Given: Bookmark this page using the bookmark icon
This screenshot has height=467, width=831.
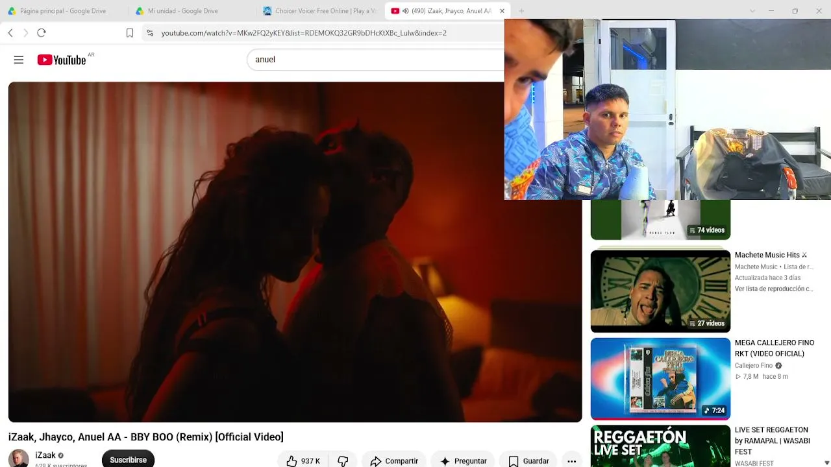Looking at the screenshot, I should 130,33.
